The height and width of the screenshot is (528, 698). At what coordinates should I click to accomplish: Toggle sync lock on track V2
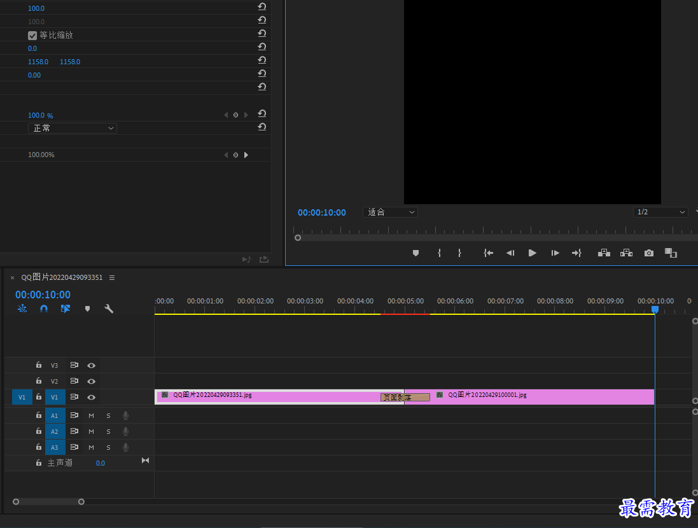[x=74, y=381]
